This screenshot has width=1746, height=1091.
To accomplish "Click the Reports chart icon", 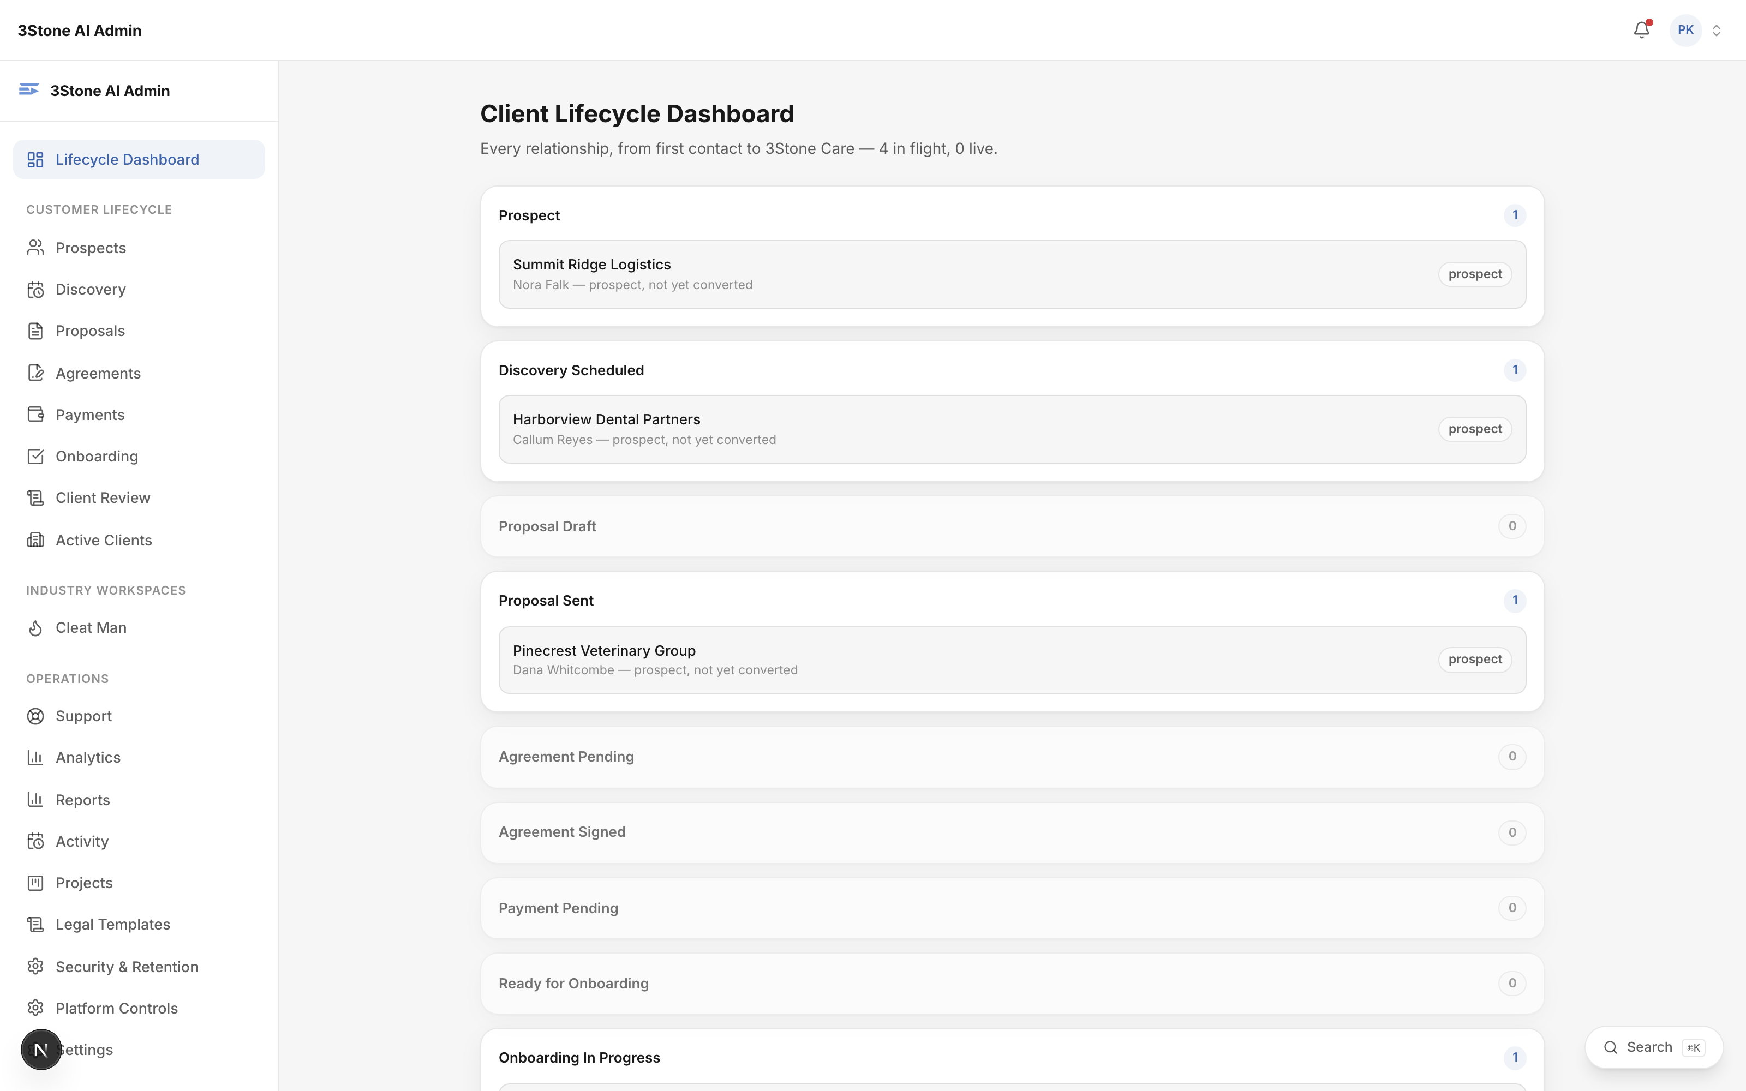I will 35,800.
